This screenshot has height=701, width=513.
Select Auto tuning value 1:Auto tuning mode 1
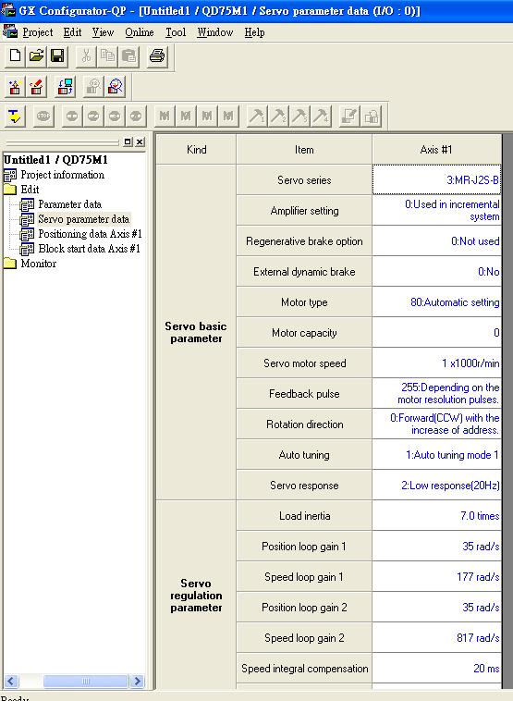pyautogui.click(x=436, y=455)
